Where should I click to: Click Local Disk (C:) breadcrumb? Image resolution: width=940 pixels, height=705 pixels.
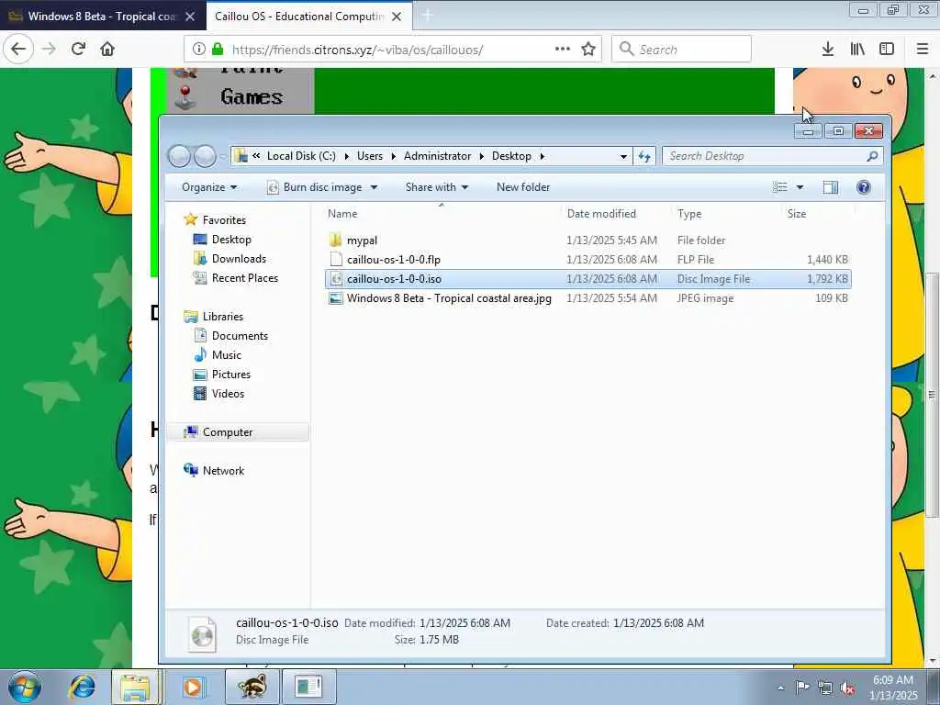[301, 156]
